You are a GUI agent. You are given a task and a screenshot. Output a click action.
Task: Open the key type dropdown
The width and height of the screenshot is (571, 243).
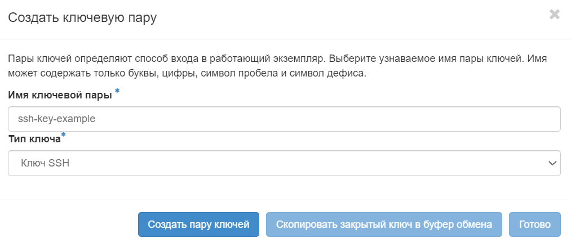(x=284, y=163)
